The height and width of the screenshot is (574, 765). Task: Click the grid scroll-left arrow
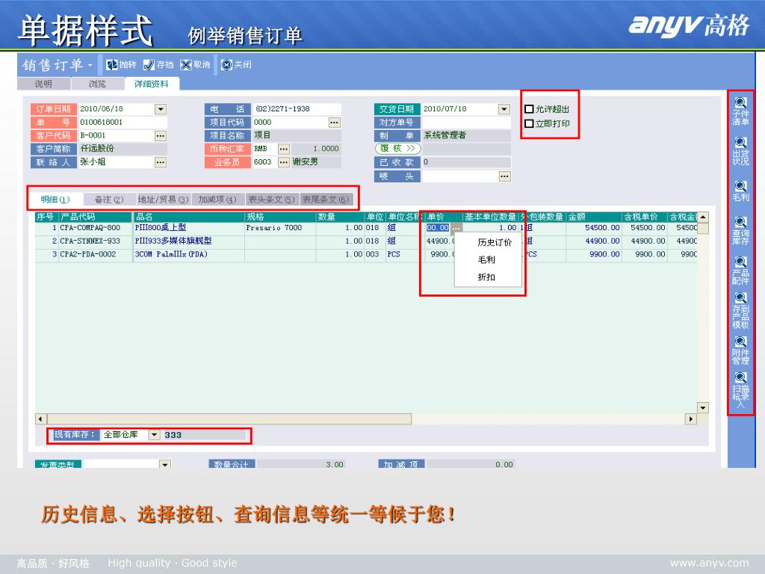tap(41, 419)
